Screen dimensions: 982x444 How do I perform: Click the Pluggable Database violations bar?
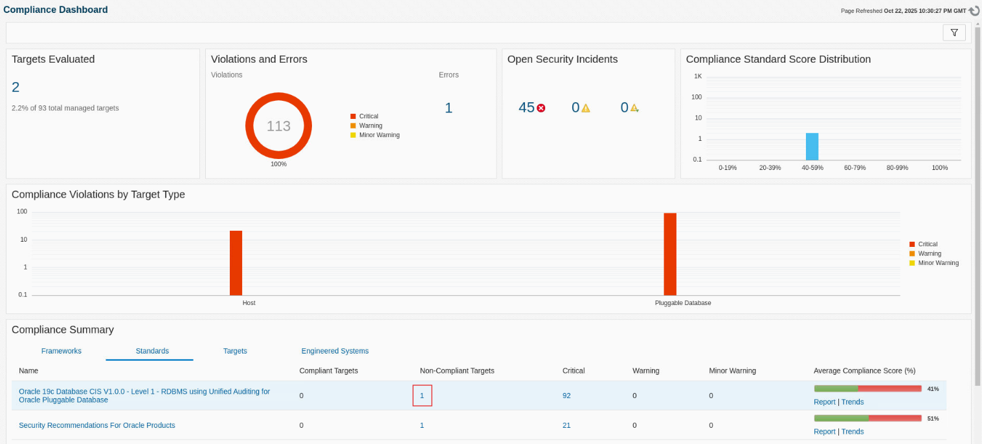click(x=669, y=254)
